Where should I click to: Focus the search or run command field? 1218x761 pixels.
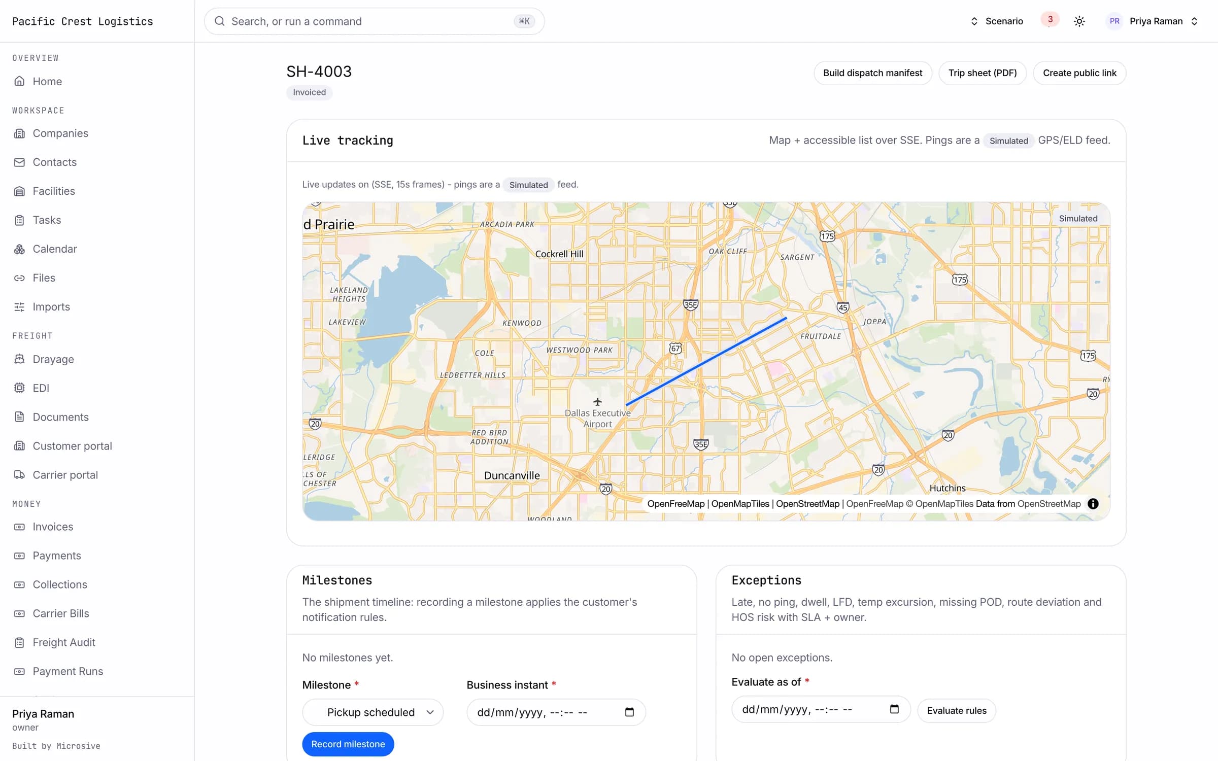coord(375,21)
